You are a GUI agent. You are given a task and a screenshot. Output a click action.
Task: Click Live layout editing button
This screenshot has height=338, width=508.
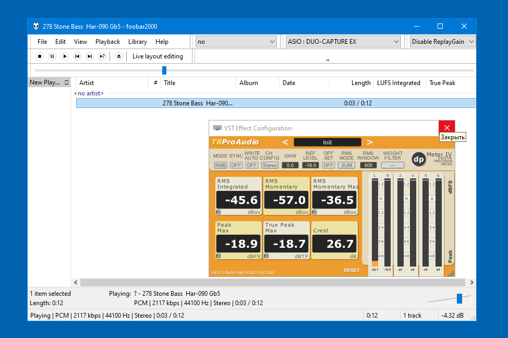[x=158, y=56]
